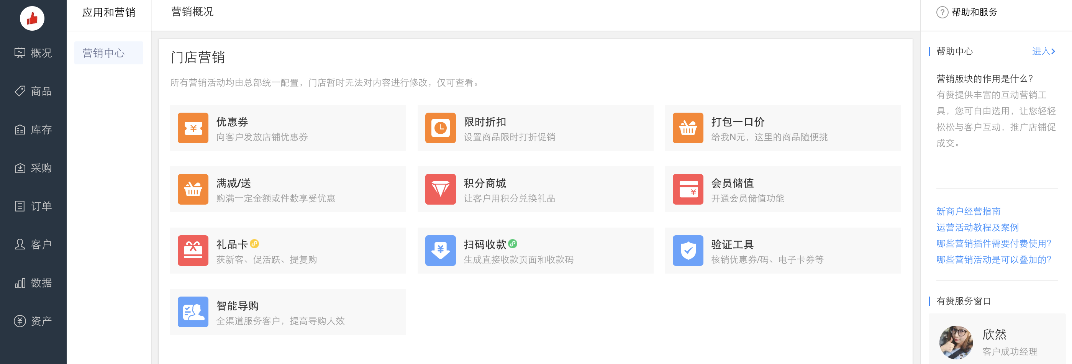Click the 应用和营销 section header

tap(108, 13)
